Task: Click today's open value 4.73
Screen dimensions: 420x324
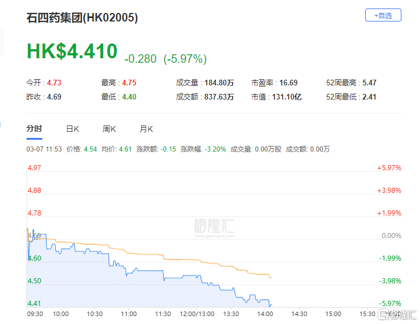Action: coord(54,83)
